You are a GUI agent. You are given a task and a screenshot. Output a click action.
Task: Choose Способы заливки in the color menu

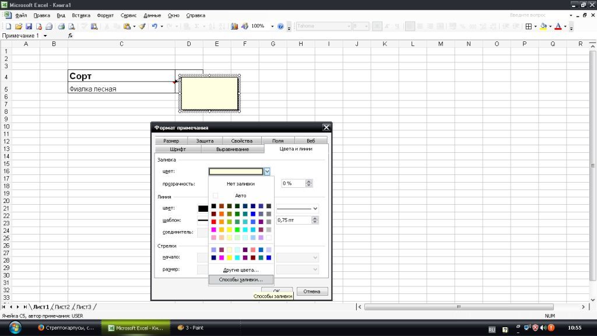tap(241, 280)
